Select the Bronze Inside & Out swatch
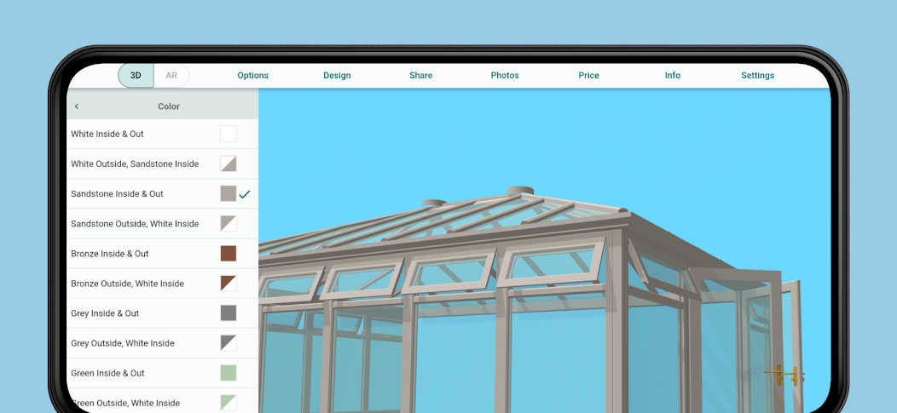 [x=228, y=254]
